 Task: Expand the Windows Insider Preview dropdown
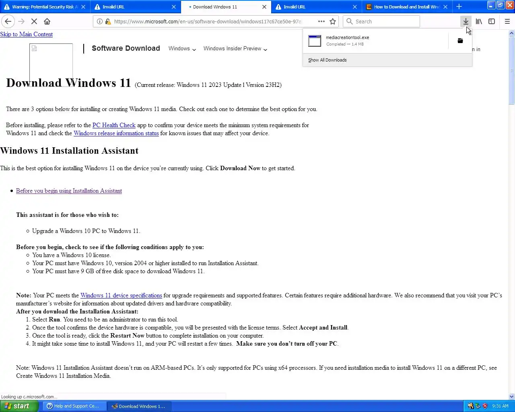coord(235,49)
